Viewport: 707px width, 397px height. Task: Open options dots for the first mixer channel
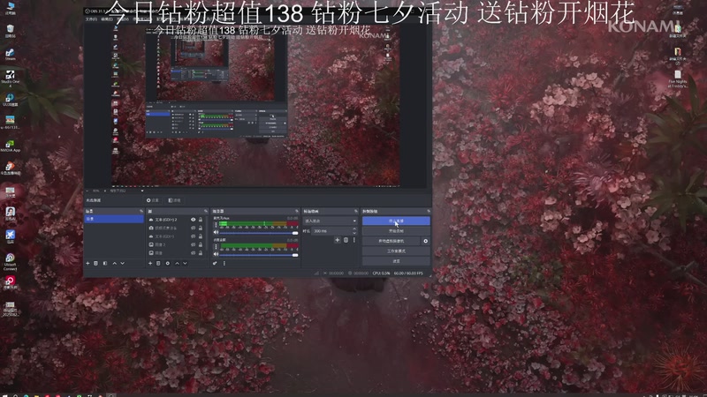216,224
